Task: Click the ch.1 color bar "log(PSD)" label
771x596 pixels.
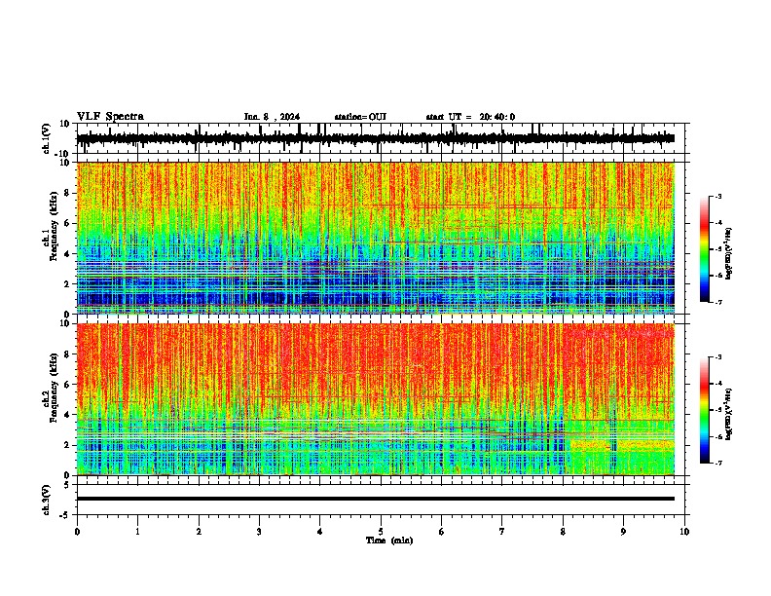Action: (x=729, y=254)
